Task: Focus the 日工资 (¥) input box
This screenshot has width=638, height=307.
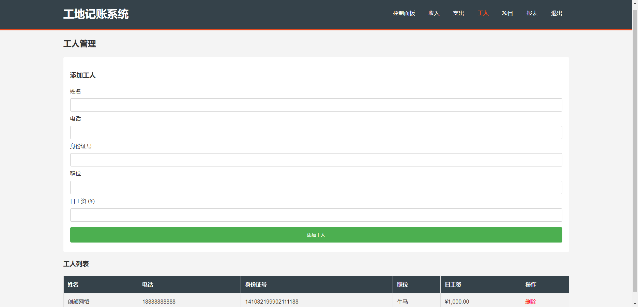Action: pyautogui.click(x=316, y=215)
